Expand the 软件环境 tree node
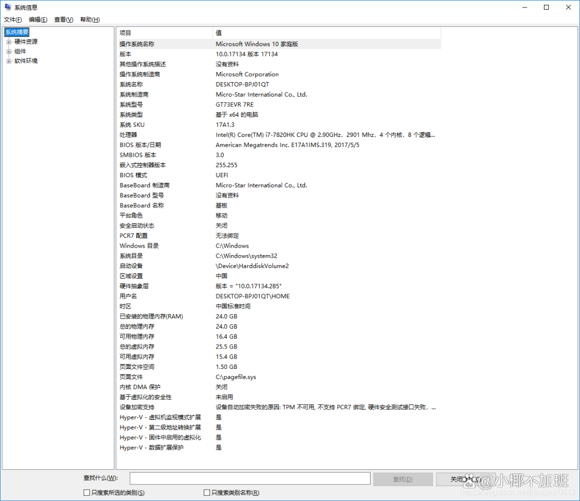Screen dimensions: 580x501 click(x=9, y=61)
